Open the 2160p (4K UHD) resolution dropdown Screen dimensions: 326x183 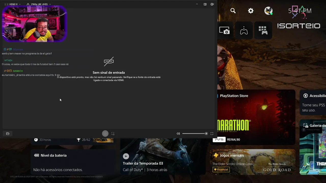(39, 4)
